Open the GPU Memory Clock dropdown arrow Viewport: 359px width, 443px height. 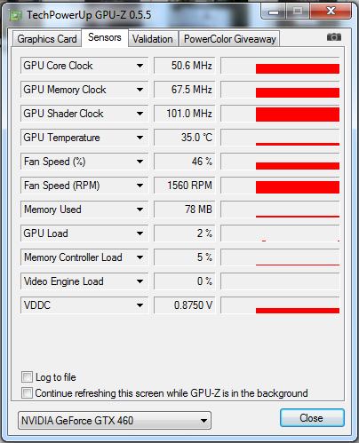140,90
